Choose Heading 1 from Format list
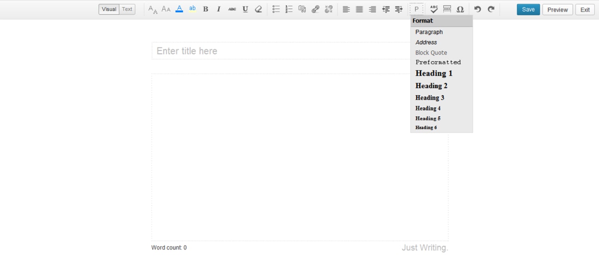The height and width of the screenshot is (260, 599). 434,73
